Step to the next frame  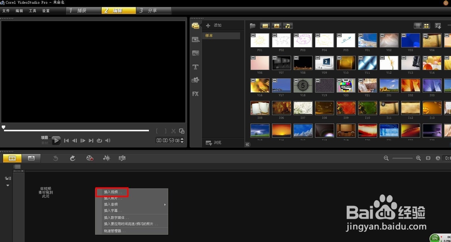(83, 140)
